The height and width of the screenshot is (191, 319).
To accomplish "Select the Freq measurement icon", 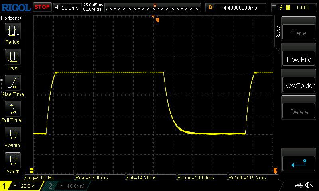I will tap(13, 57).
